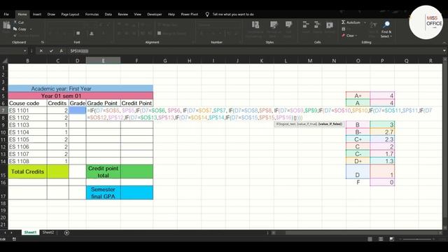Image resolution: width=448 pixels, height=252 pixels.
Task: Select the 'Credit point total' cell
Action: tap(103, 171)
